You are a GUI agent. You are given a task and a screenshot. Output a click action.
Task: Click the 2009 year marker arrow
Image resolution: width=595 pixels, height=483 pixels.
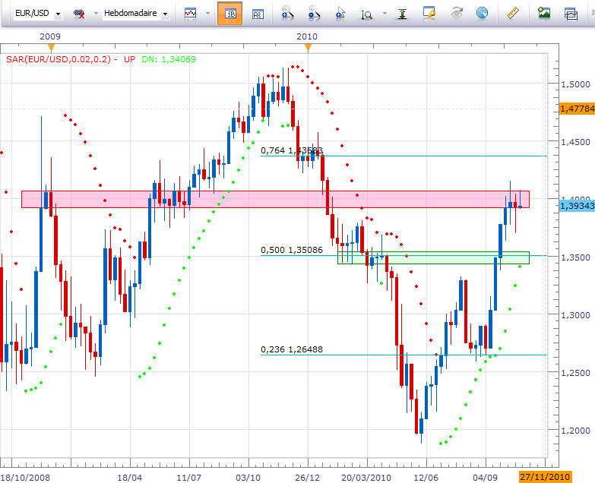click(51, 47)
